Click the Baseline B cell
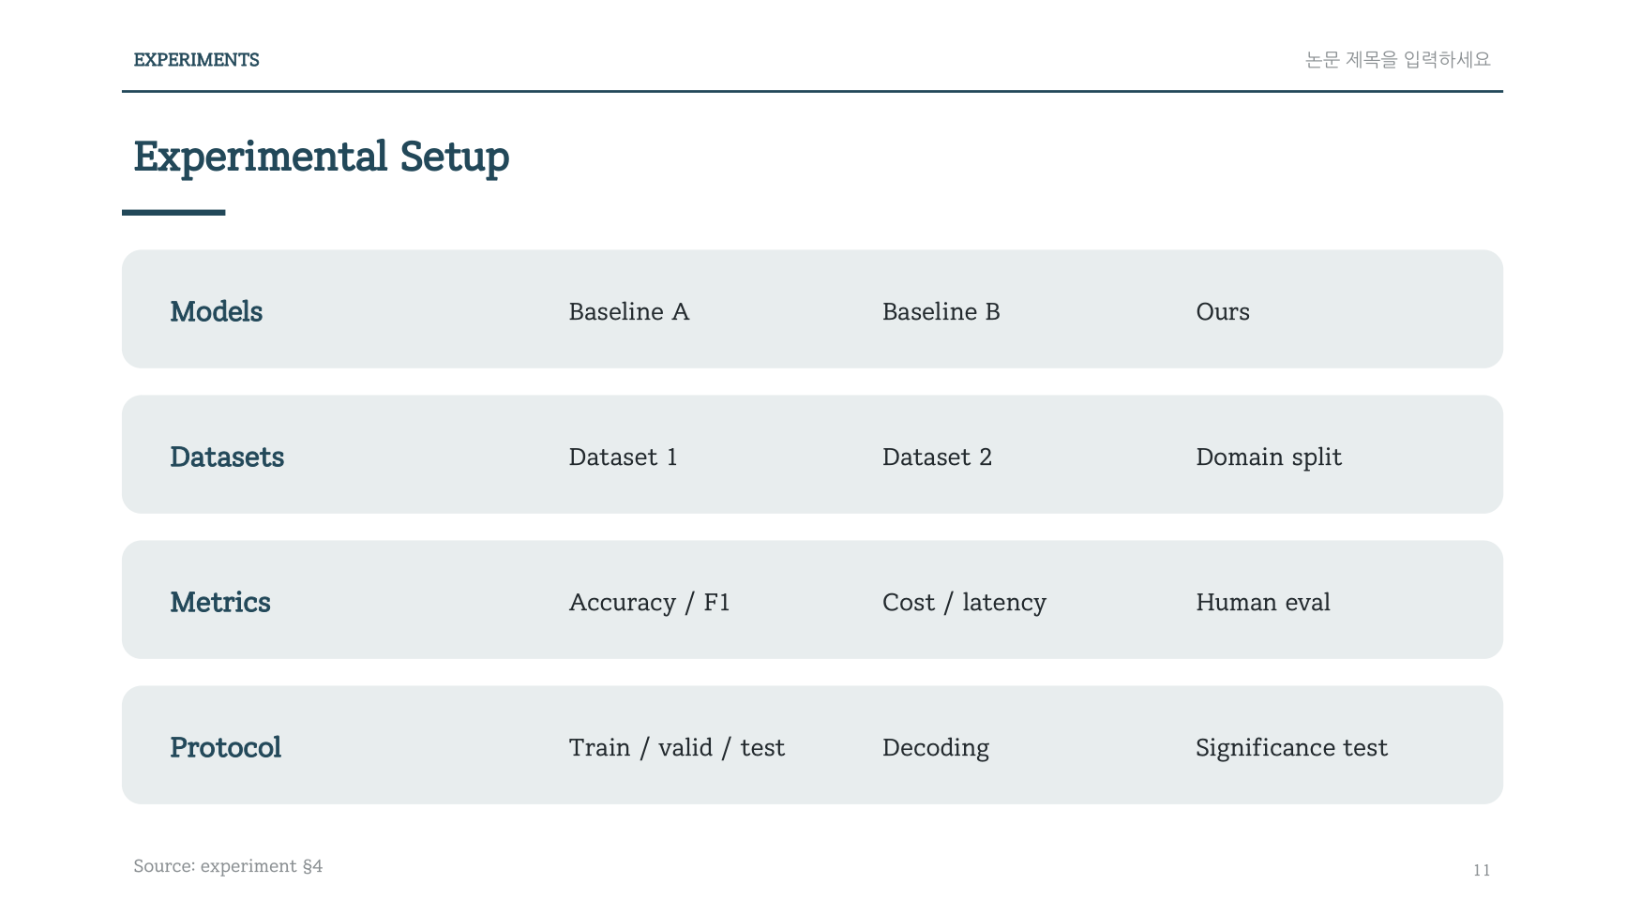This screenshot has width=1626, height=914. [941, 311]
